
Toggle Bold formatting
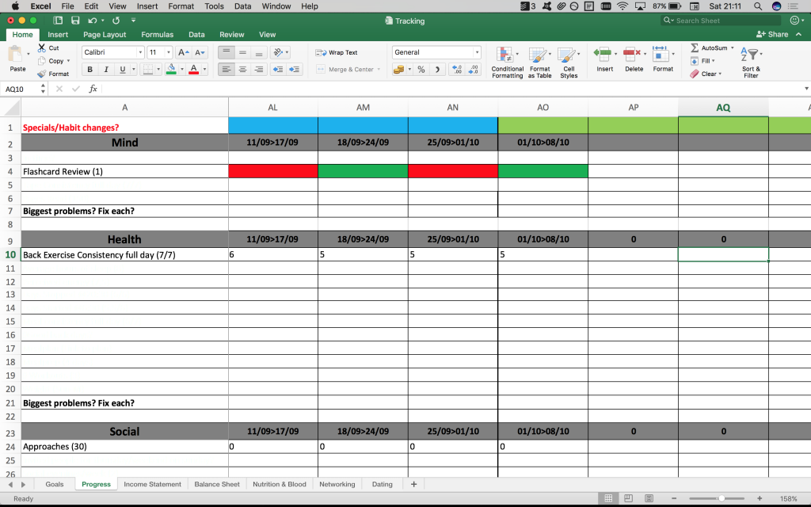tap(90, 70)
